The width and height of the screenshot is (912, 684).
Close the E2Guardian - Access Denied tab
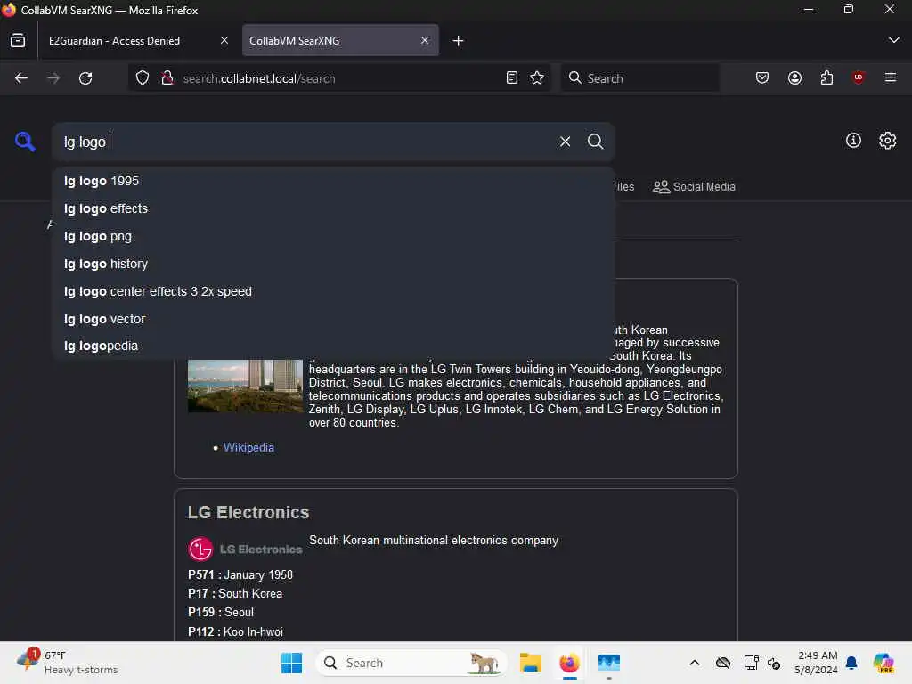[x=224, y=40]
